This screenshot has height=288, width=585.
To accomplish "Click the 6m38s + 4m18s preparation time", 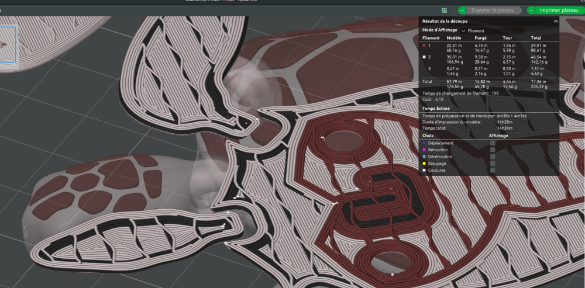I will (512, 116).
